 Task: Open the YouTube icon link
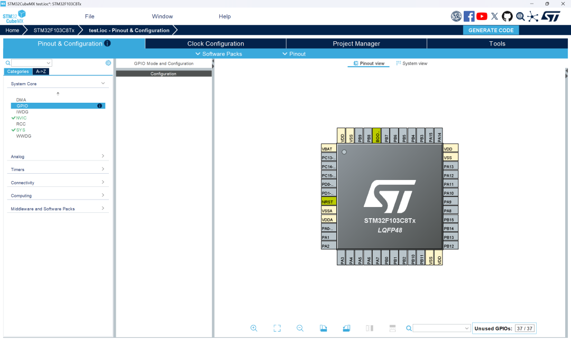click(482, 16)
